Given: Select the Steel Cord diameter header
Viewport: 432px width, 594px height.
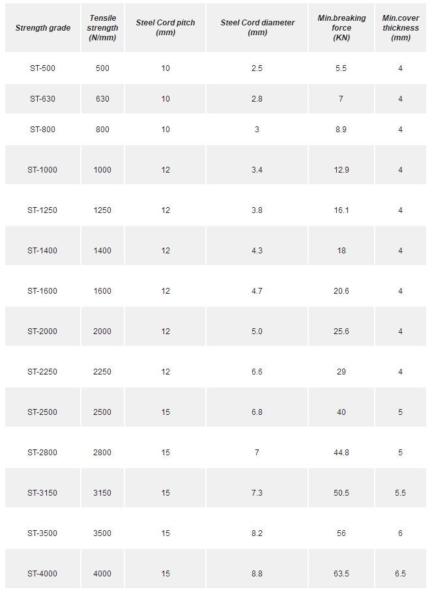Looking at the screenshot, I should point(257,27).
